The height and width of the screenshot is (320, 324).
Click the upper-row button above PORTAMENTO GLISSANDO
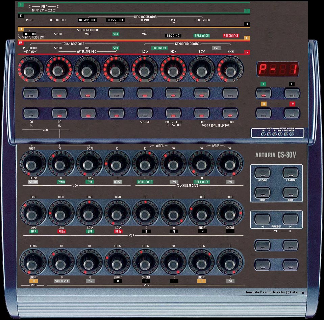pos(174,93)
